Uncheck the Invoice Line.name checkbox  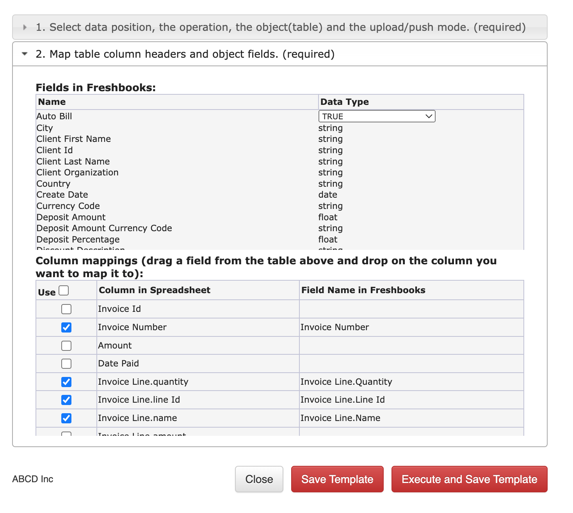click(x=66, y=418)
